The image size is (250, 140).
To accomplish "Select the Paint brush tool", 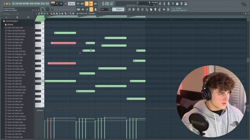I will (54, 14).
